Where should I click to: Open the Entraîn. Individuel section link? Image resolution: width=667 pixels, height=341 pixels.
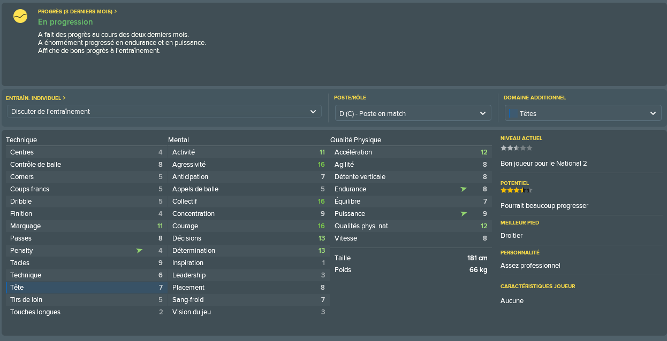click(34, 98)
